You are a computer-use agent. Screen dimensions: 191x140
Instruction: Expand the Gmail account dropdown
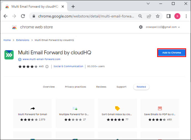[179, 27]
